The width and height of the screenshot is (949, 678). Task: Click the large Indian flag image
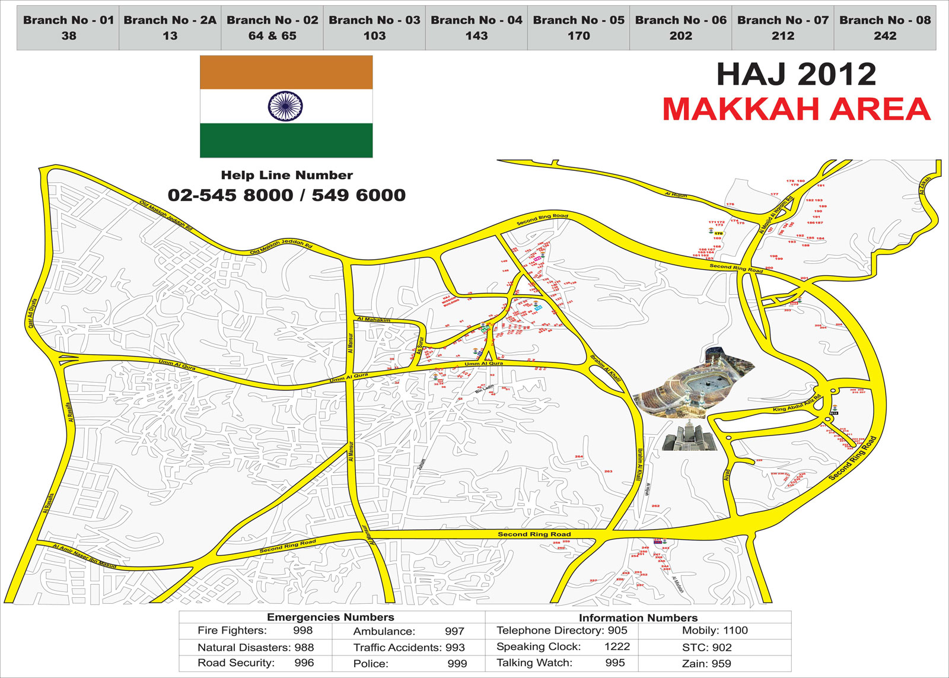(286, 107)
